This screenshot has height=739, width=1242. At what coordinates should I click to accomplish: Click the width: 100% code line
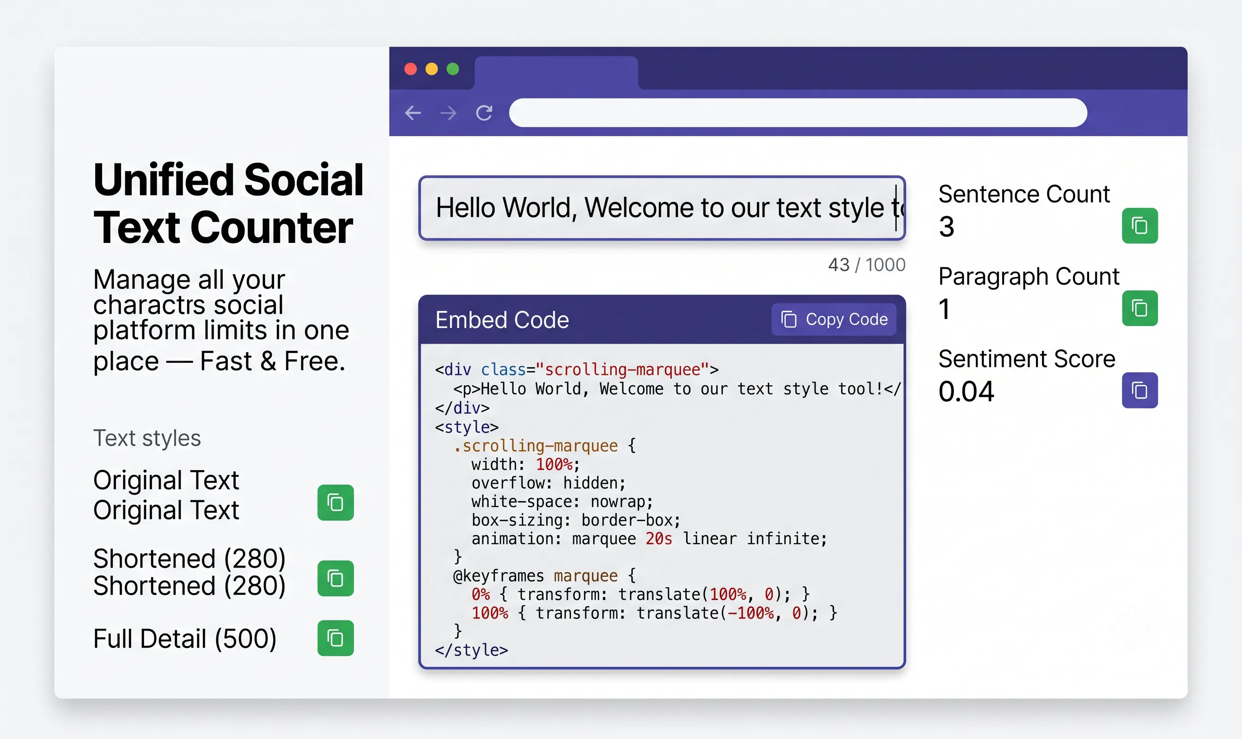[526, 465]
